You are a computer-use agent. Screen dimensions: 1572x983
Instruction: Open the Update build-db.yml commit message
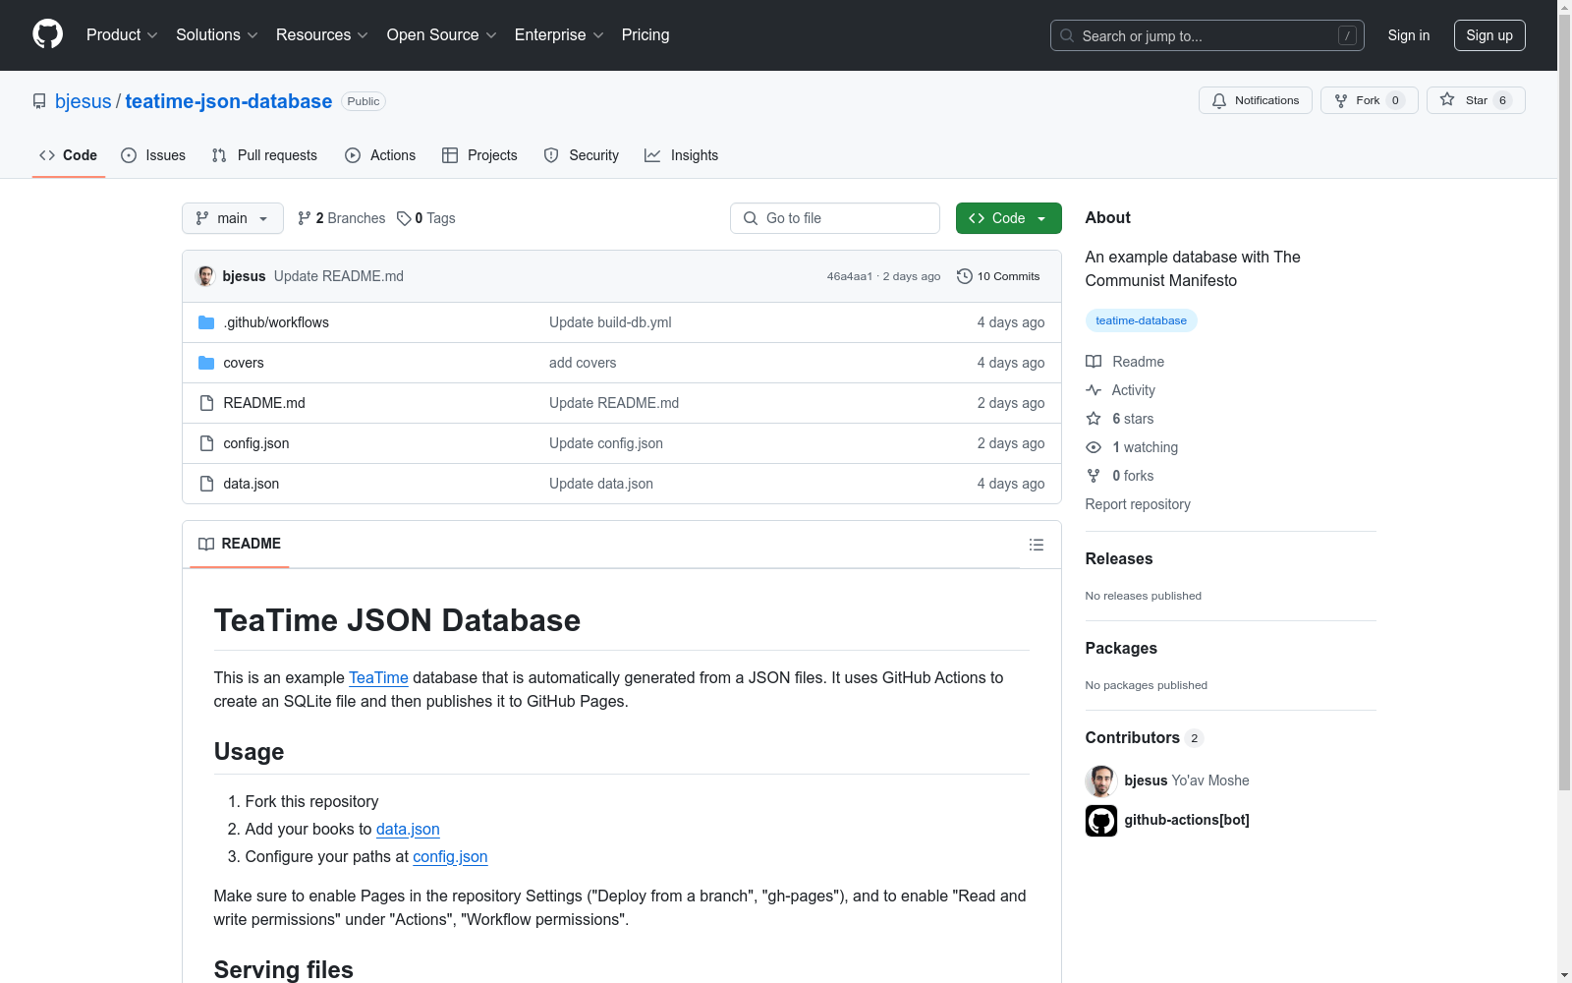[x=610, y=322]
